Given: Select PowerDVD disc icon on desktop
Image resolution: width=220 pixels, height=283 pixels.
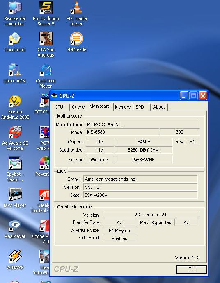Looking at the screenshot, I should (44, 163).
